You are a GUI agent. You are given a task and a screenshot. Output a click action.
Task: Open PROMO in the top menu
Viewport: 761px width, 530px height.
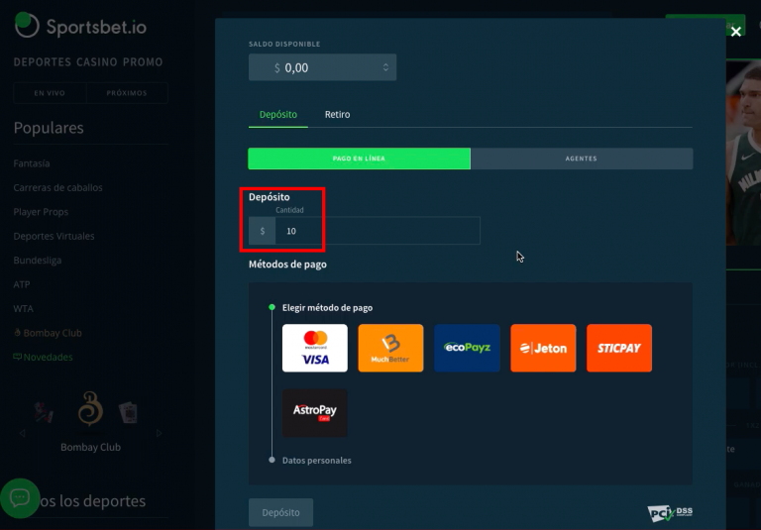[143, 62]
